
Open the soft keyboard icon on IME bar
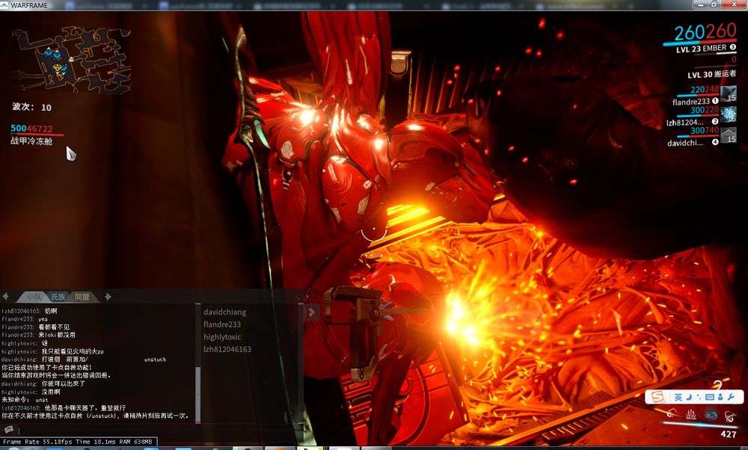709,397
